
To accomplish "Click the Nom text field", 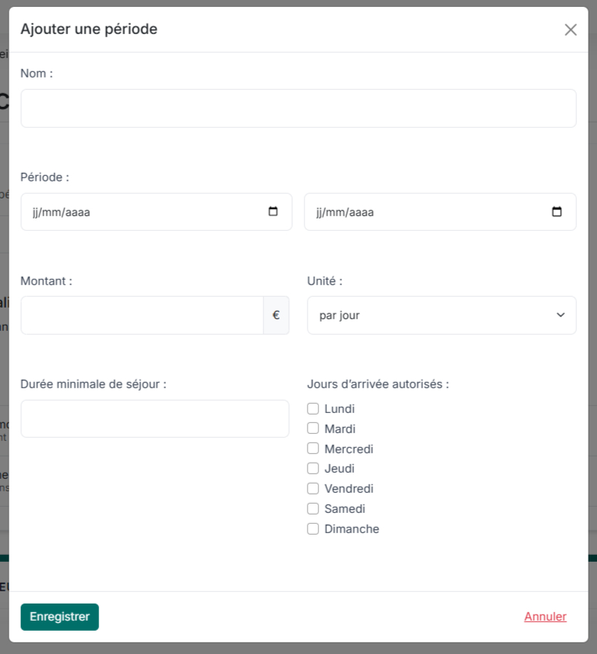I will [x=298, y=108].
